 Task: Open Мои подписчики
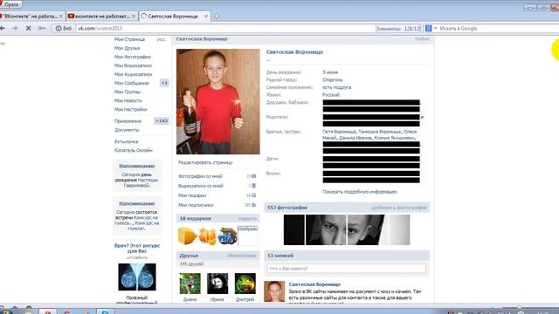[196, 205]
